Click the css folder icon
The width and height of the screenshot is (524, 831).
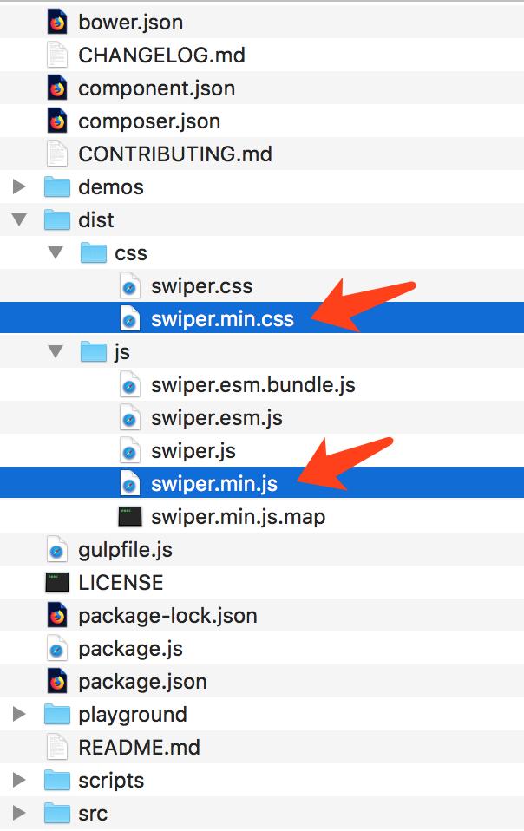tap(94, 252)
